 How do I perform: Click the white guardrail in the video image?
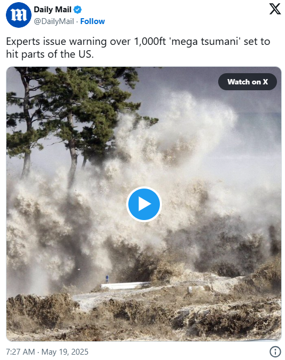(x=126, y=286)
